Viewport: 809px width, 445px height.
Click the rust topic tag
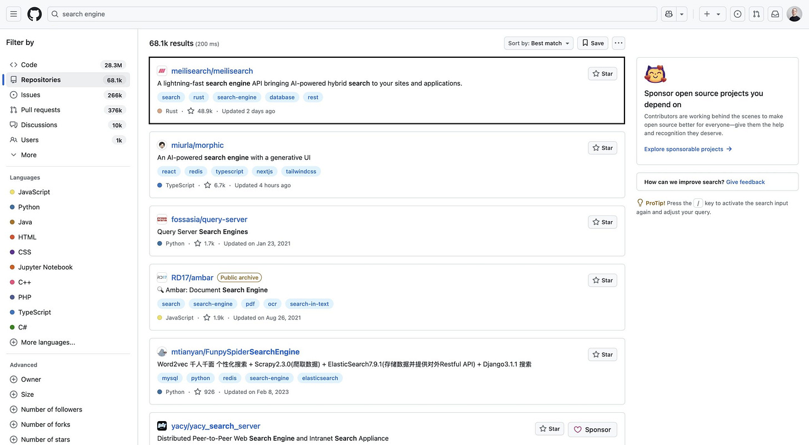click(199, 97)
